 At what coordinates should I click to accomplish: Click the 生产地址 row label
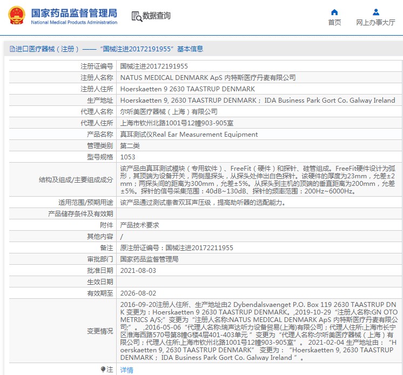point(100,101)
